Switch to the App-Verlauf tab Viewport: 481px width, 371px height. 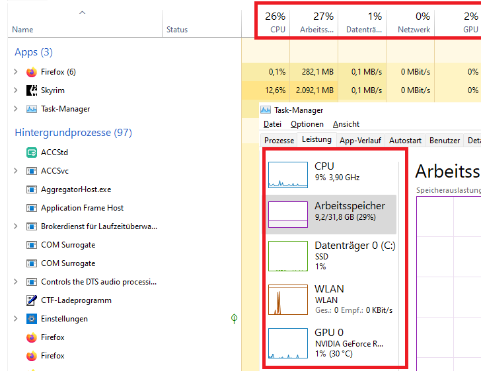[360, 141]
